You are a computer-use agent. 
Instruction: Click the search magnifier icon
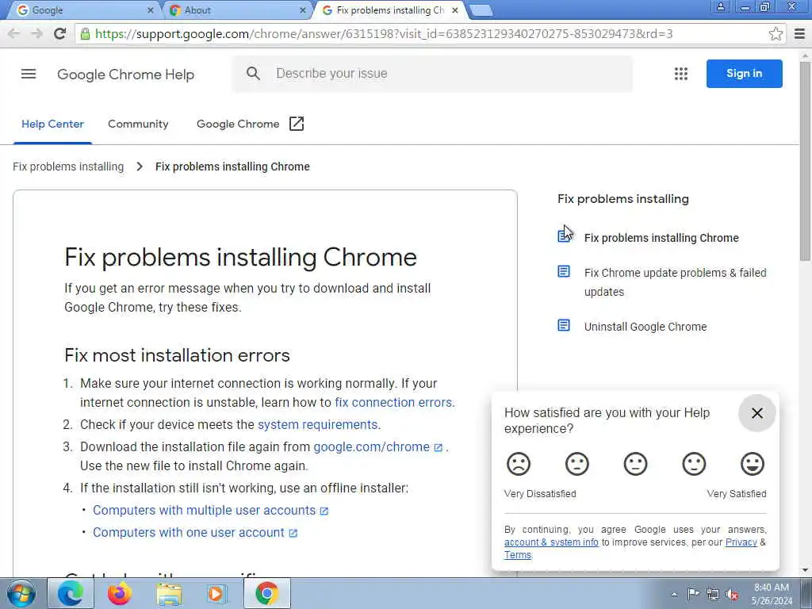[253, 74]
